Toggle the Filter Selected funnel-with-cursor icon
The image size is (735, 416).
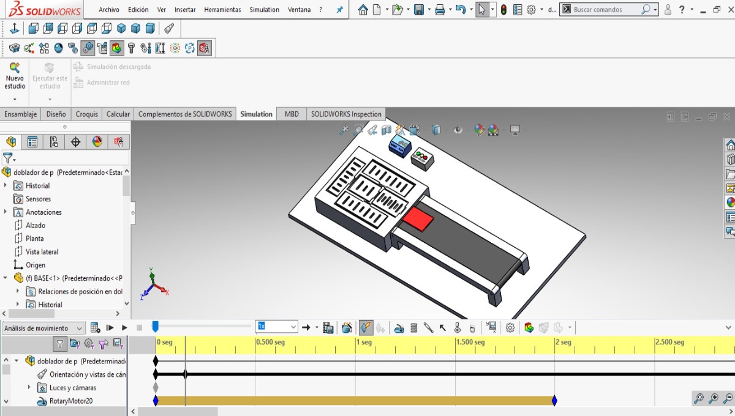pos(104,344)
